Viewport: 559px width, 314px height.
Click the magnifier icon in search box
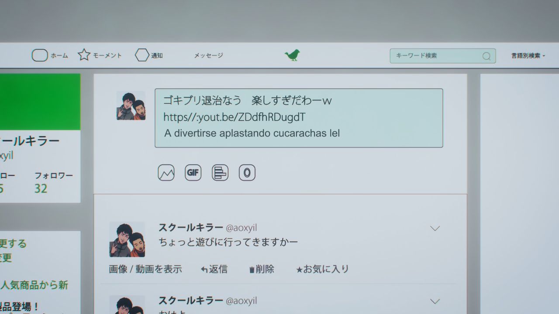coord(486,56)
